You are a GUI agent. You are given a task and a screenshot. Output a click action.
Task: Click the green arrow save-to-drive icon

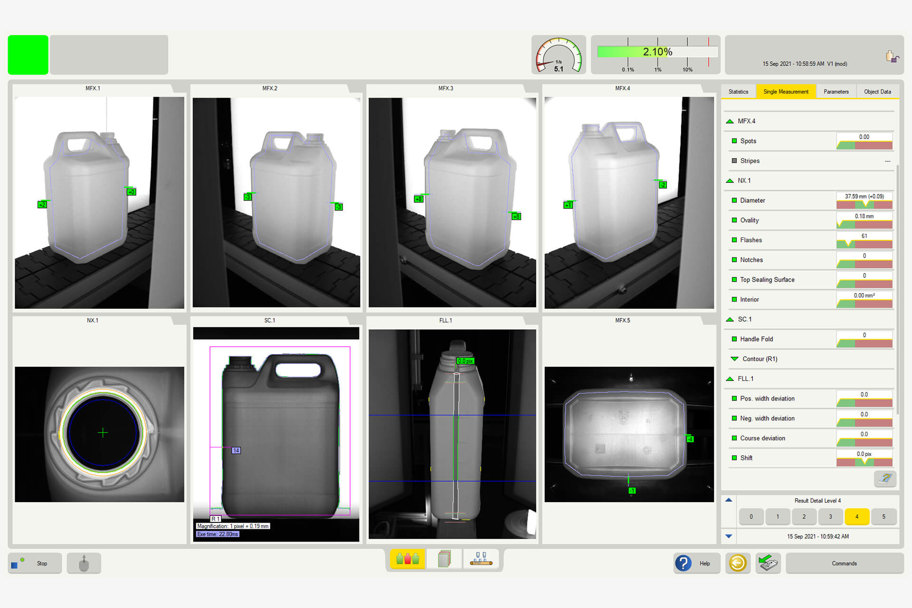tap(768, 563)
